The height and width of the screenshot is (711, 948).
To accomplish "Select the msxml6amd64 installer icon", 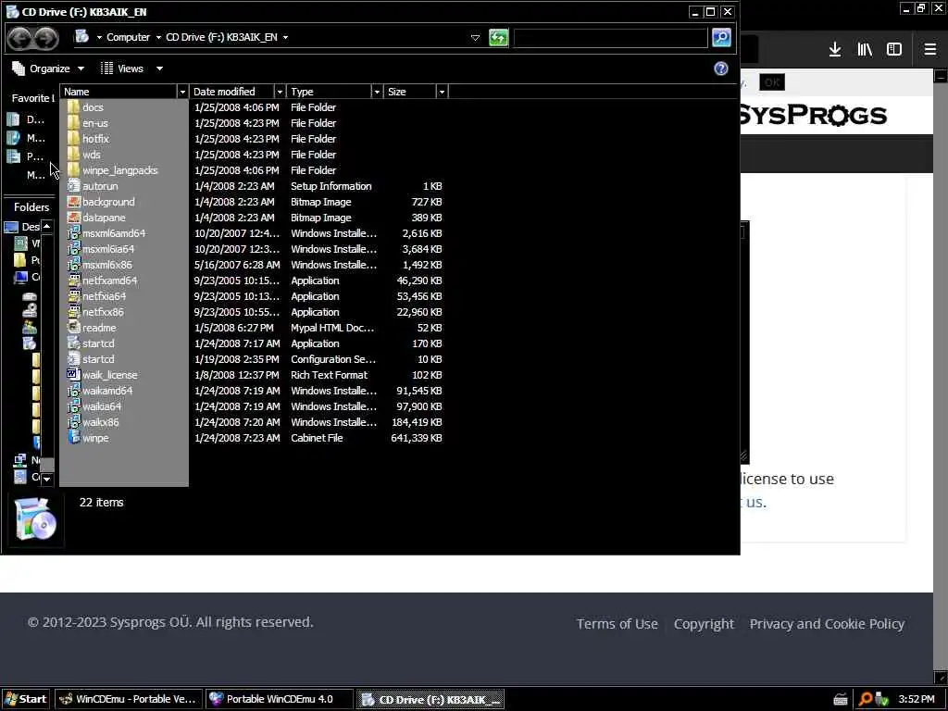I will click(x=74, y=233).
